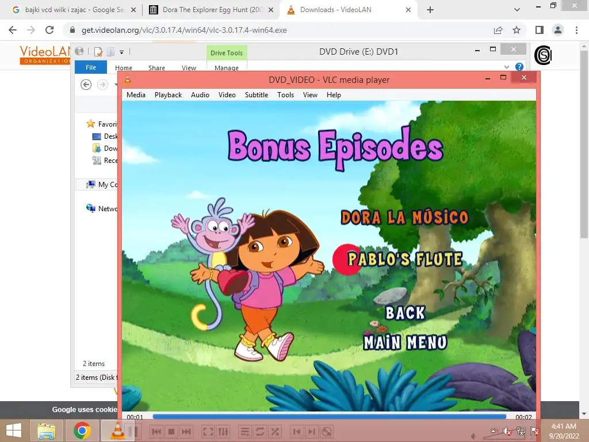This screenshot has height=442, width=589.
Task: Reload the page in Chrome
Action: point(49,30)
